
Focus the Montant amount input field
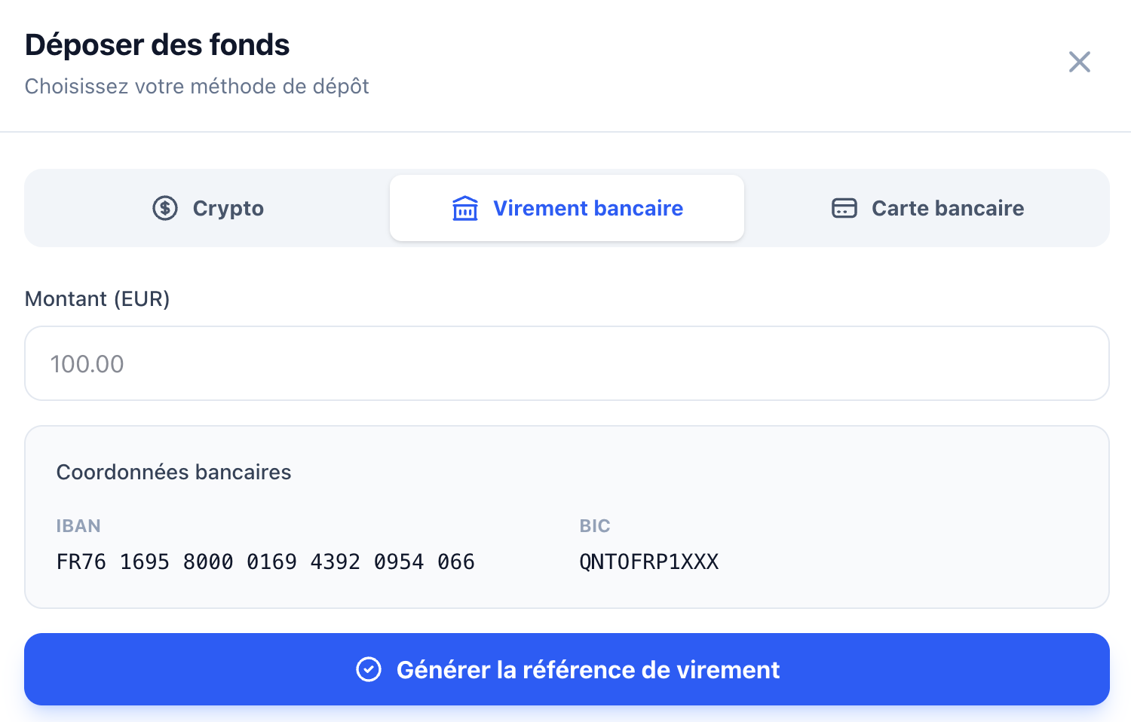(567, 363)
